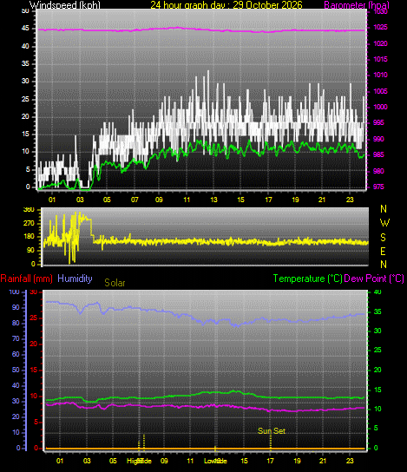Click hour 19 on the bottom graph axis
The image size is (407, 472).
point(297,461)
